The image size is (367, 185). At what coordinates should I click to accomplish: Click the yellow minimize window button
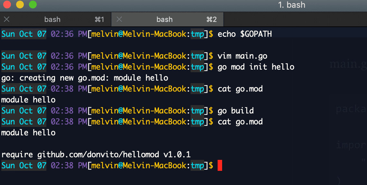[20, 5]
